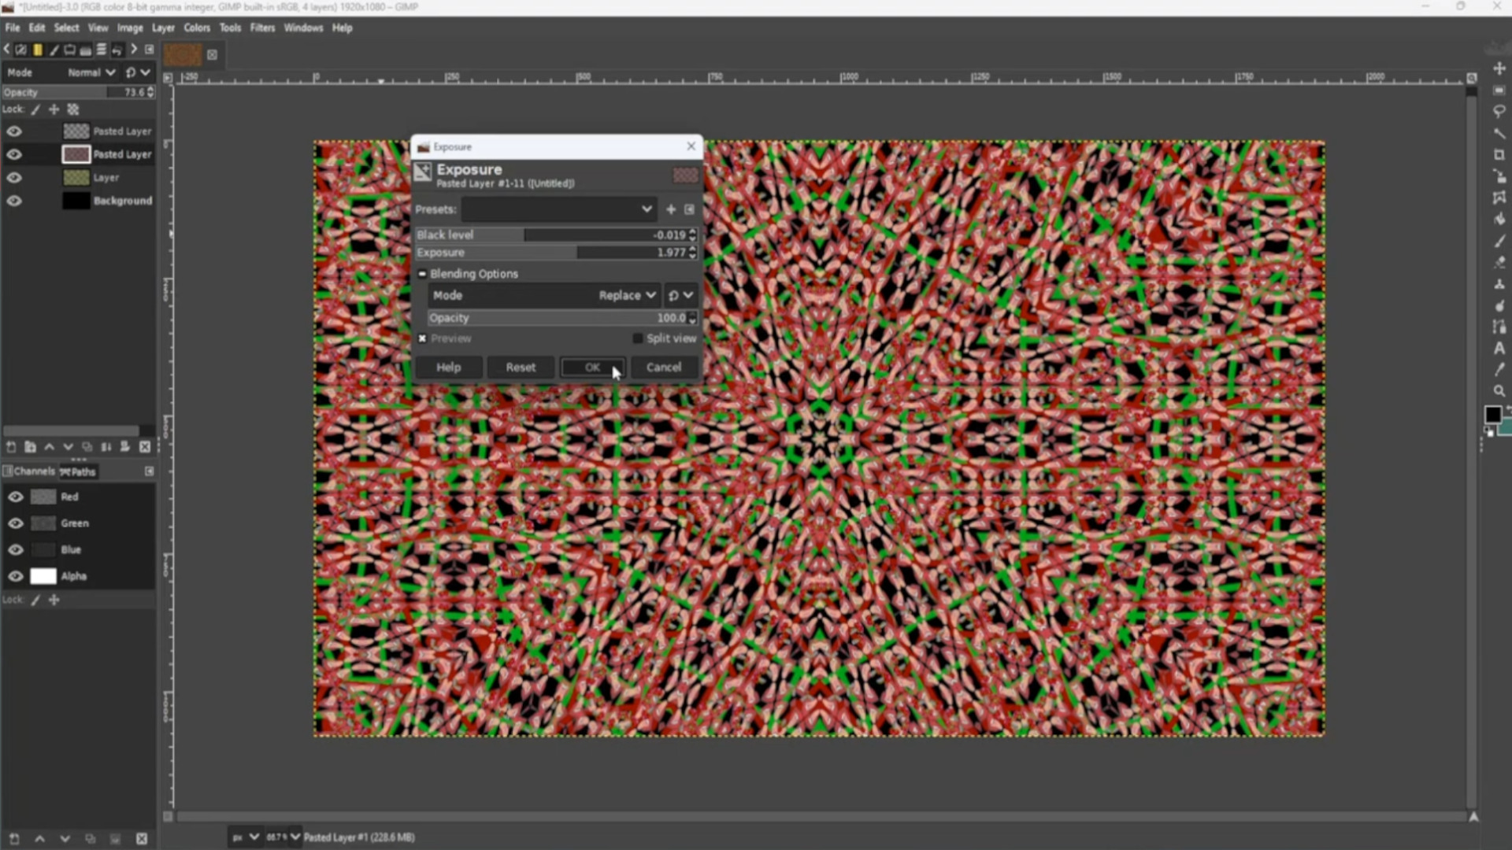The height and width of the screenshot is (850, 1512).
Task: Hide the layer named Layer
Action: click(14, 178)
